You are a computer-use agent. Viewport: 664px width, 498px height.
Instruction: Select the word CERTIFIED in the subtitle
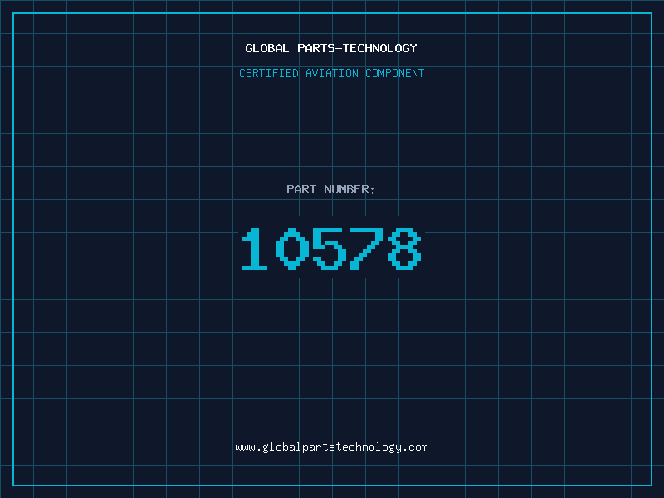click(269, 73)
